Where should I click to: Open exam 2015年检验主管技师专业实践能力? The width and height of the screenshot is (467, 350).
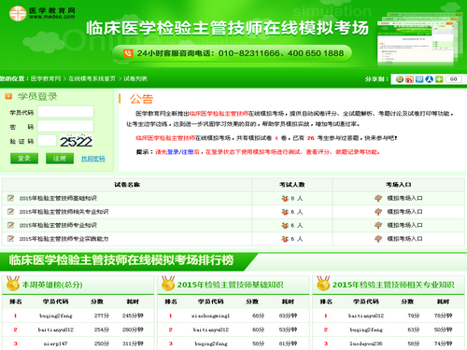(64, 239)
